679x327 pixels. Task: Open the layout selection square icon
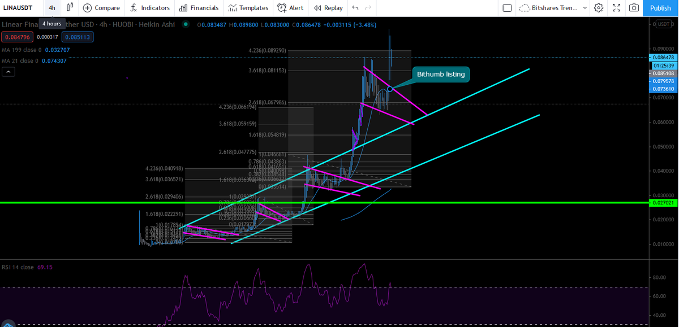pos(507,8)
